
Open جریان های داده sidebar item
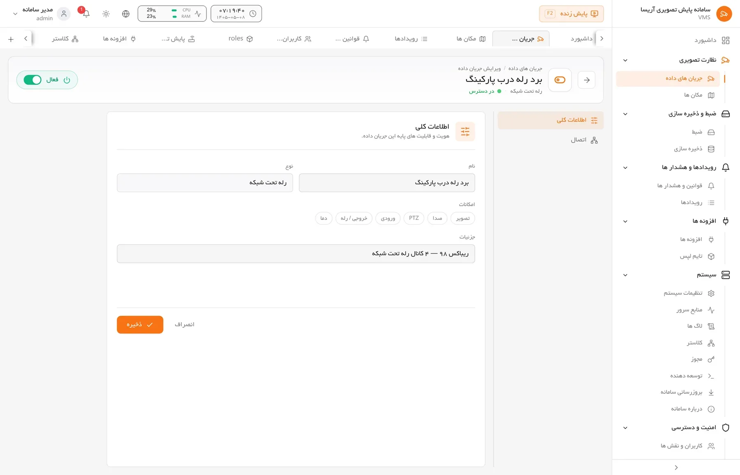(x=668, y=78)
